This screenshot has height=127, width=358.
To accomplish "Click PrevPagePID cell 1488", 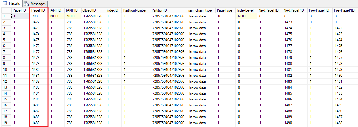I will tap(345, 123).
